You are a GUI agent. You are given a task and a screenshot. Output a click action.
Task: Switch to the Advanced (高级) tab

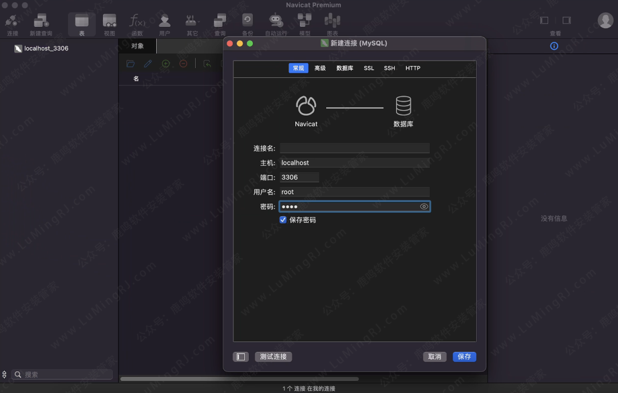[x=320, y=68]
